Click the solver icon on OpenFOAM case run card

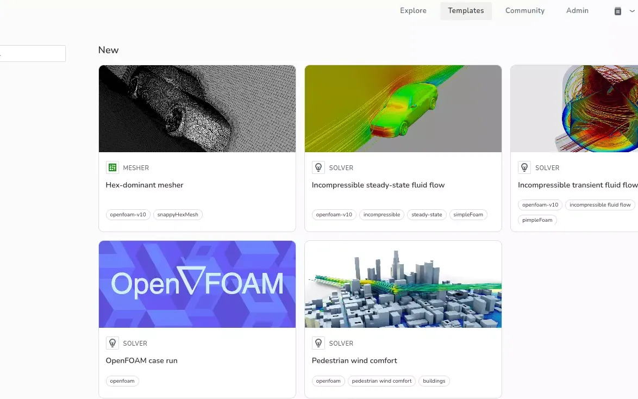point(112,343)
